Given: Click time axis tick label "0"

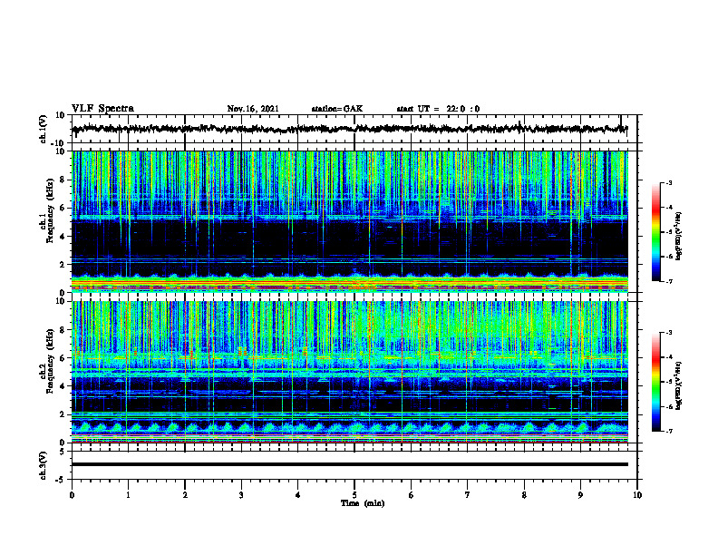Looking at the screenshot, I should click(x=72, y=495).
